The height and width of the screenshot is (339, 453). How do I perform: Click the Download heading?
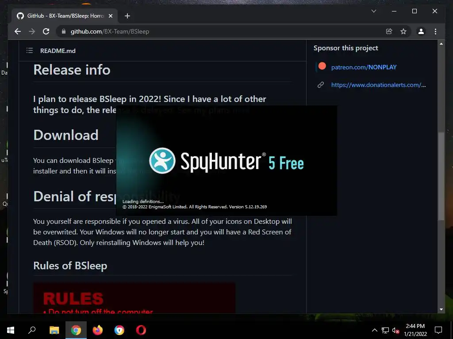(x=66, y=135)
